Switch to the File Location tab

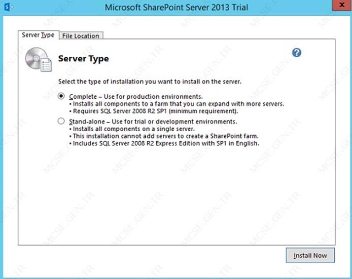point(81,35)
